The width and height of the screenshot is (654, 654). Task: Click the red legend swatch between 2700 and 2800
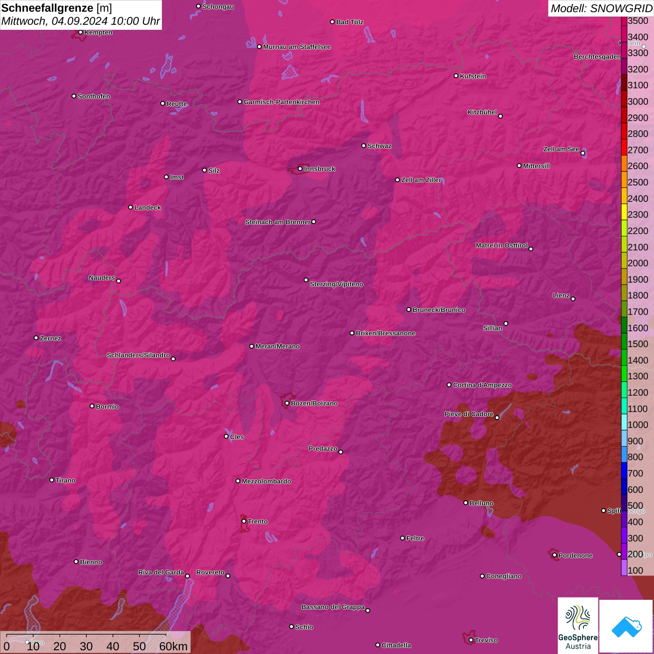pyautogui.click(x=624, y=146)
